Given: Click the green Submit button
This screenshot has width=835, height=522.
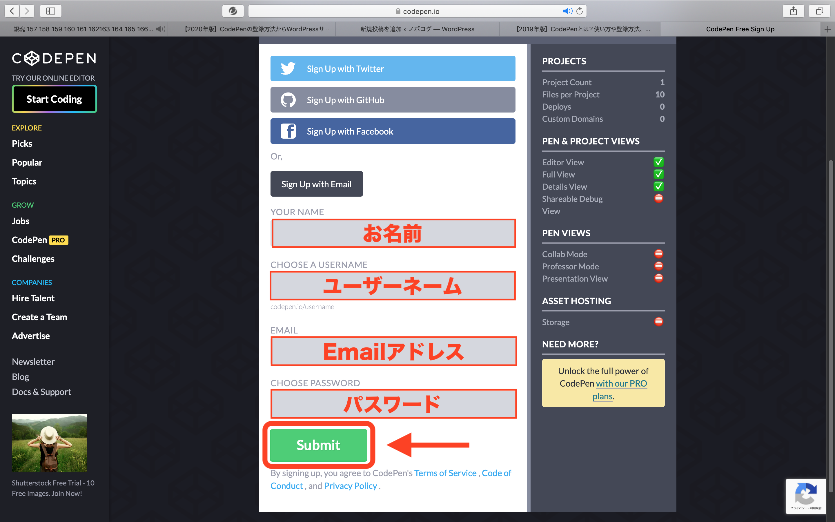Looking at the screenshot, I should point(318,445).
